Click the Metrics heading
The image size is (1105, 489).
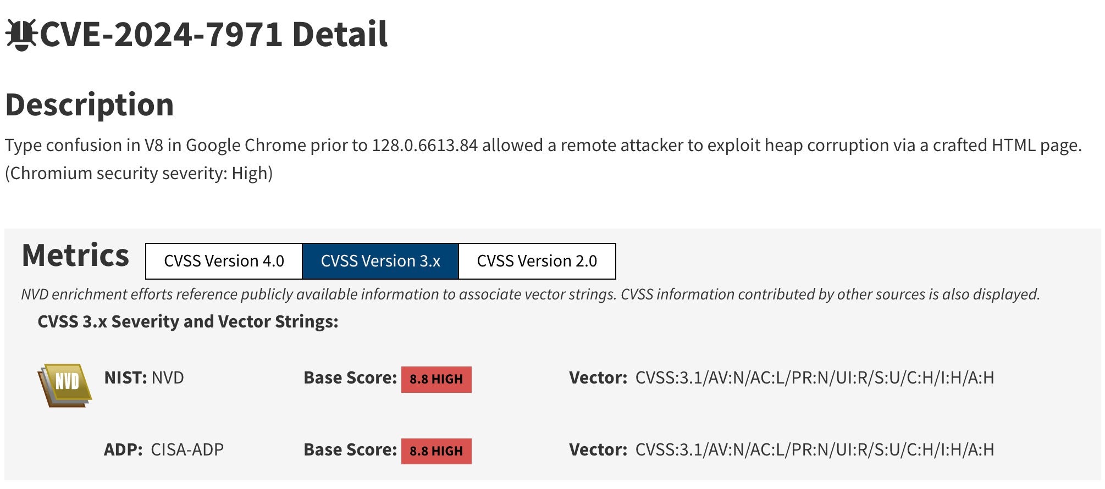click(75, 255)
